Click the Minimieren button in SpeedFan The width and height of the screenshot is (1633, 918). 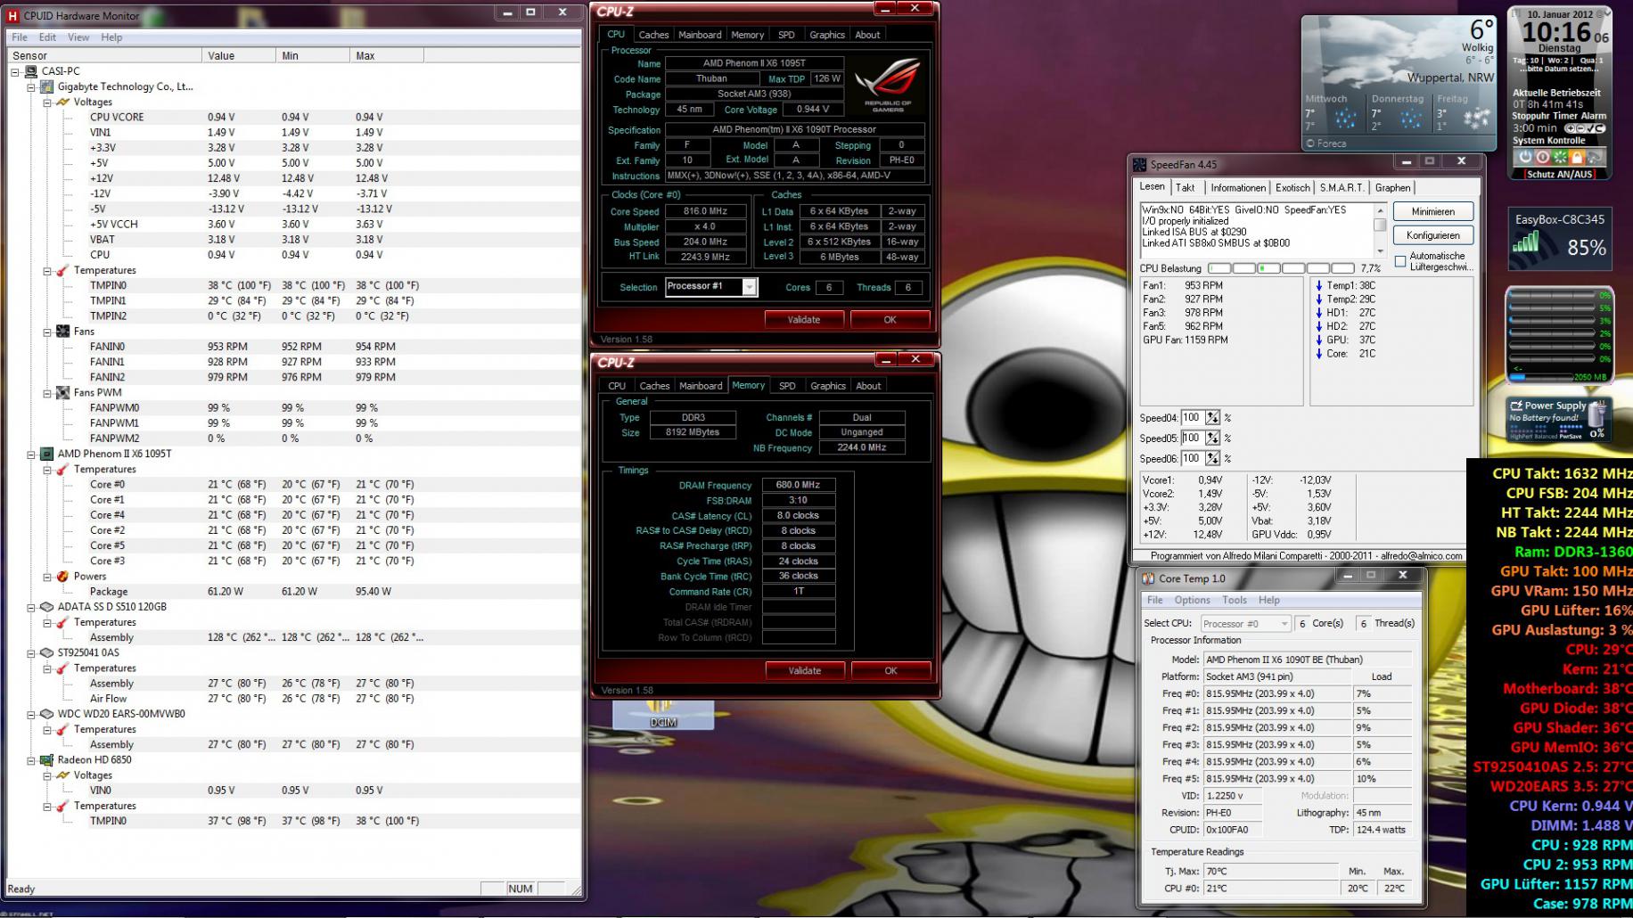click(1432, 212)
